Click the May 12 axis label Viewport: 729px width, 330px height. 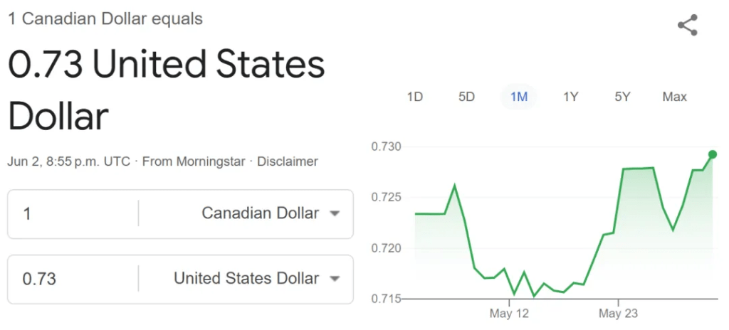click(510, 313)
